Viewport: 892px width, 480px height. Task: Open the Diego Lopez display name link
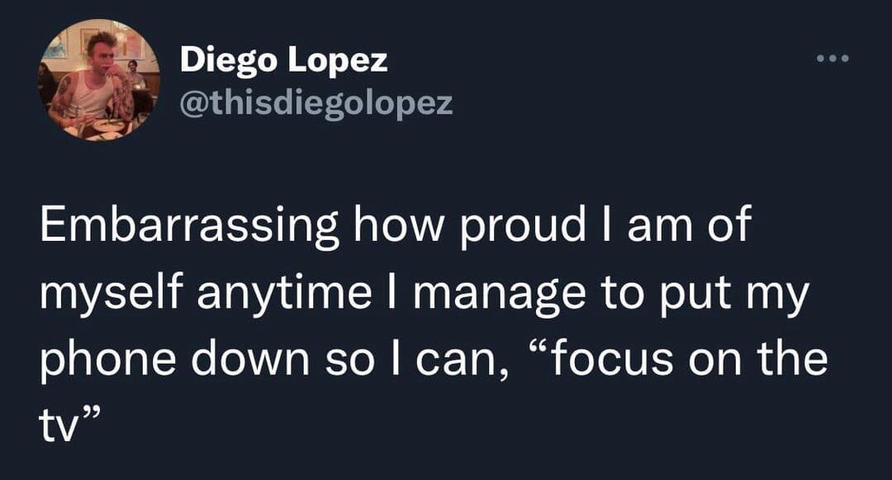click(284, 59)
